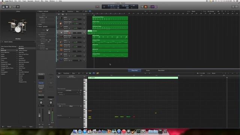Switch to the Step Editor tab
The image size is (240, 135).
coord(161,70)
